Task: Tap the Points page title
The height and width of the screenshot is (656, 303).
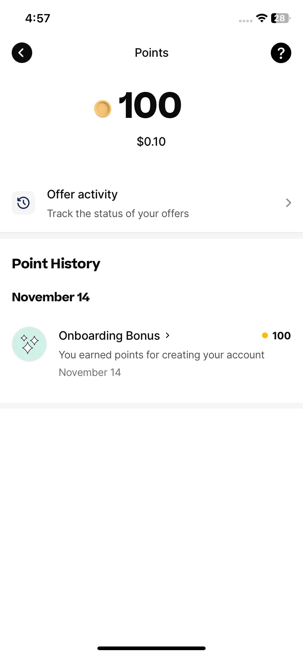Action: pyautogui.click(x=151, y=53)
